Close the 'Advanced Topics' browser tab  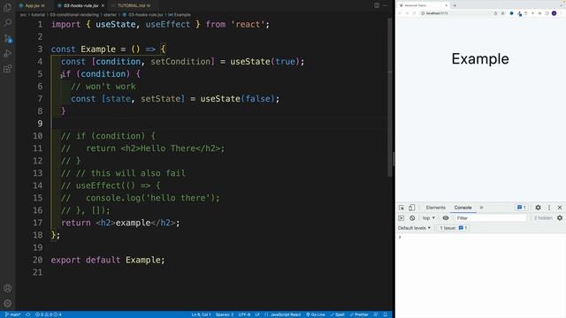pos(446,5)
